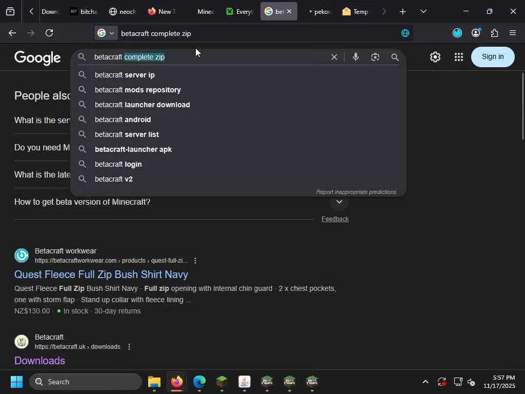This screenshot has width=525, height=394.
Task: Switch to the Temp tab
Action: (x=356, y=12)
